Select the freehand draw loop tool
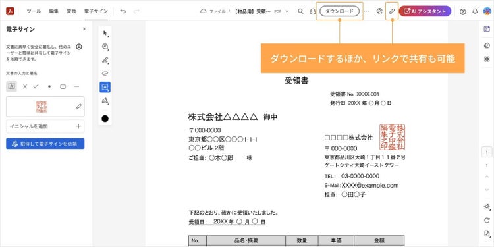Image resolution: width=494 pixels, height=247 pixels. [x=105, y=73]
